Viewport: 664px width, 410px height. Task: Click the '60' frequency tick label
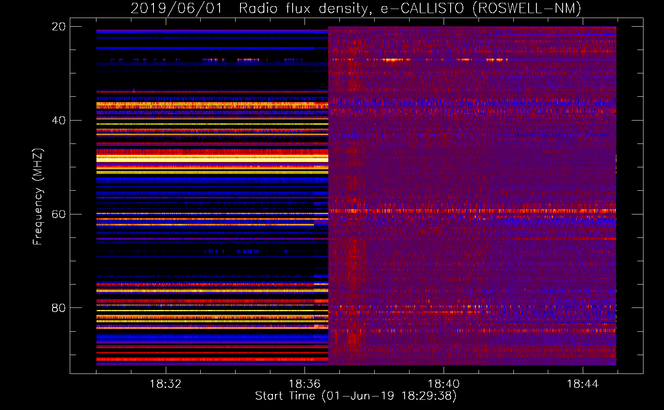click(x=58, y=214)
